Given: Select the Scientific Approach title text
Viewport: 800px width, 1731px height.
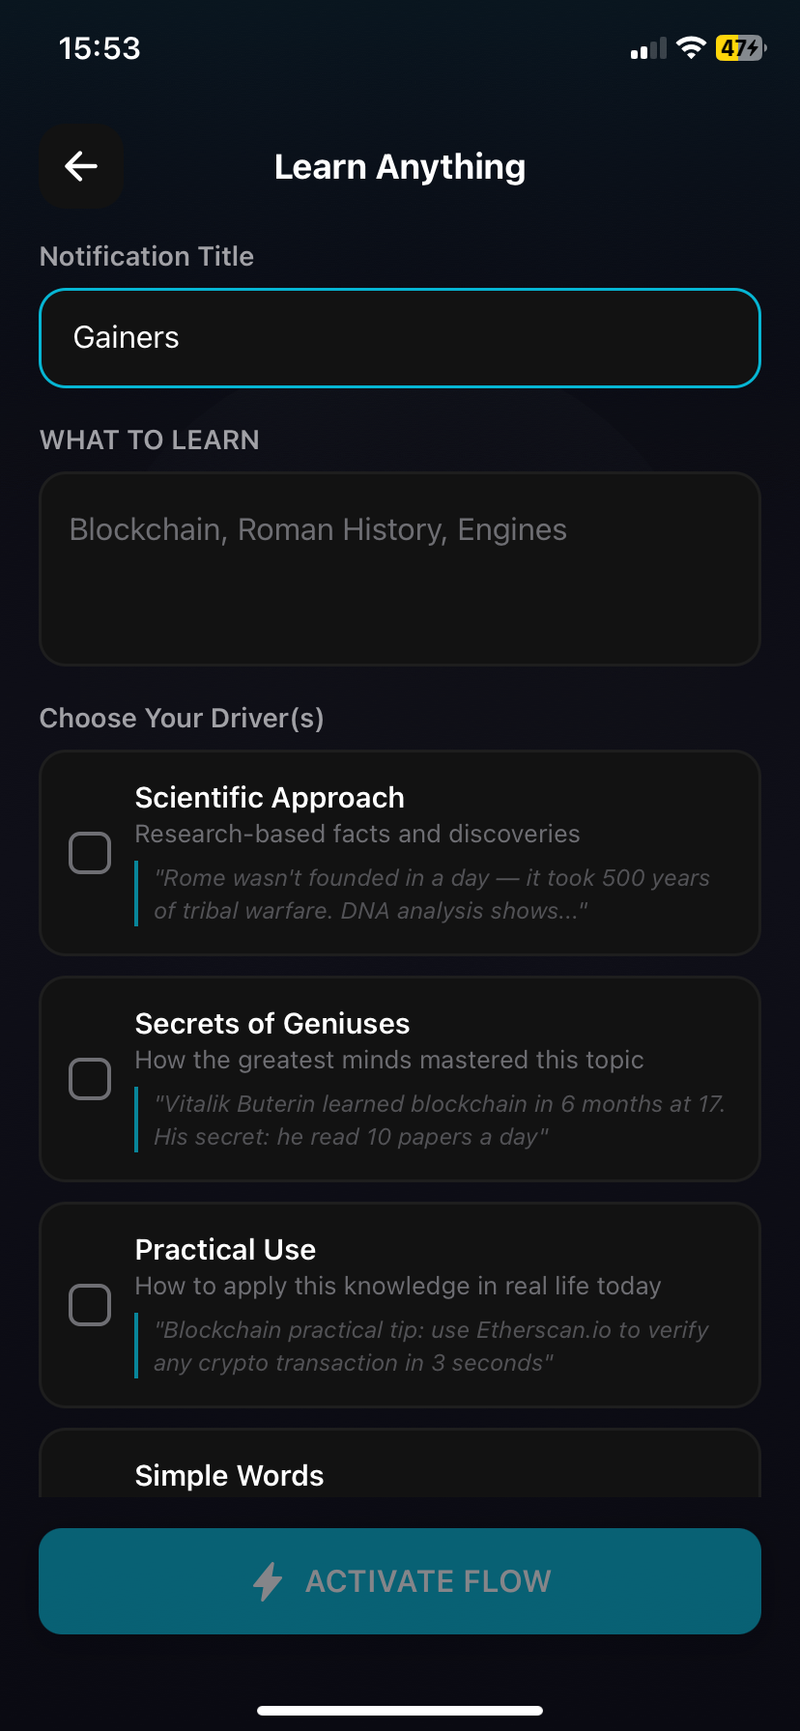Looking at the screenshot, I should coord(270,798).
